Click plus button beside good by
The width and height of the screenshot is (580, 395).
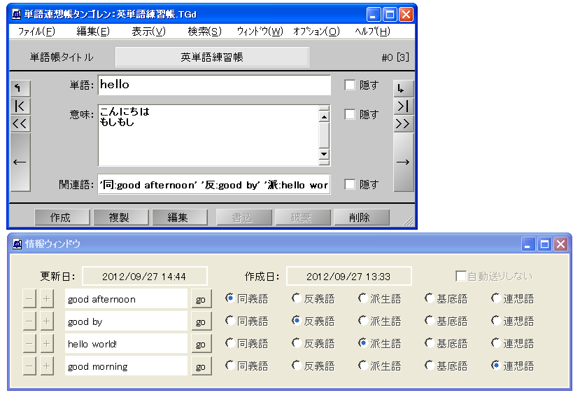(47, 321)
